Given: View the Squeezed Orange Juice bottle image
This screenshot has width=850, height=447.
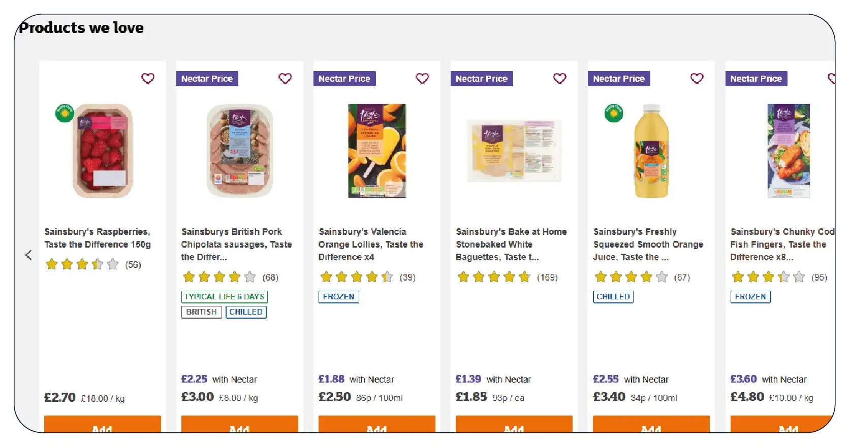Looking at the screenshot, I should pyautogui.click(x=651, y=151).
